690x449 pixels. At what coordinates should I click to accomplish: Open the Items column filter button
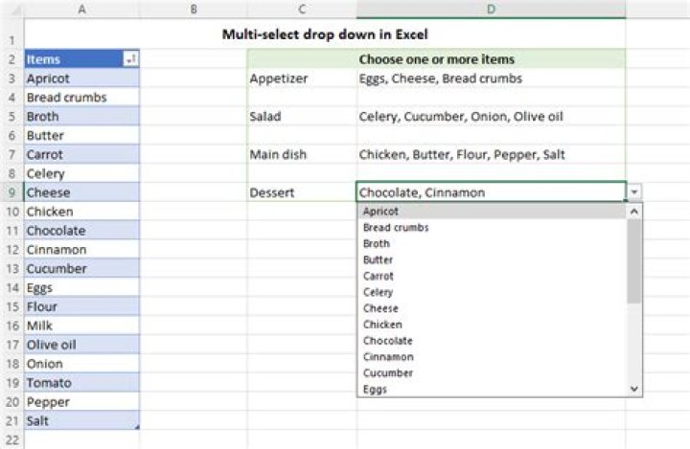pos(130,59)
